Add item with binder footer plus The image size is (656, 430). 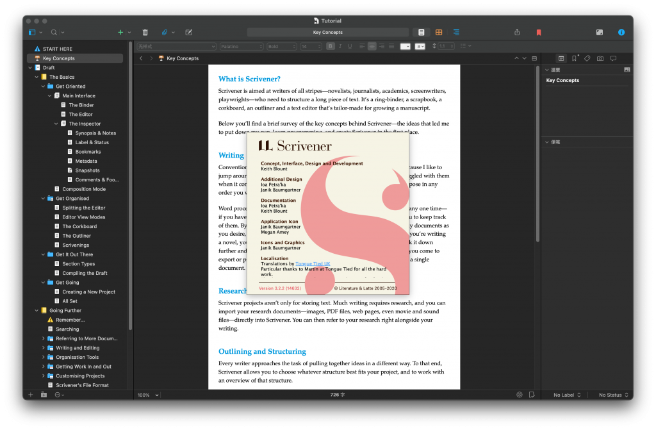(x=31, y=395)
